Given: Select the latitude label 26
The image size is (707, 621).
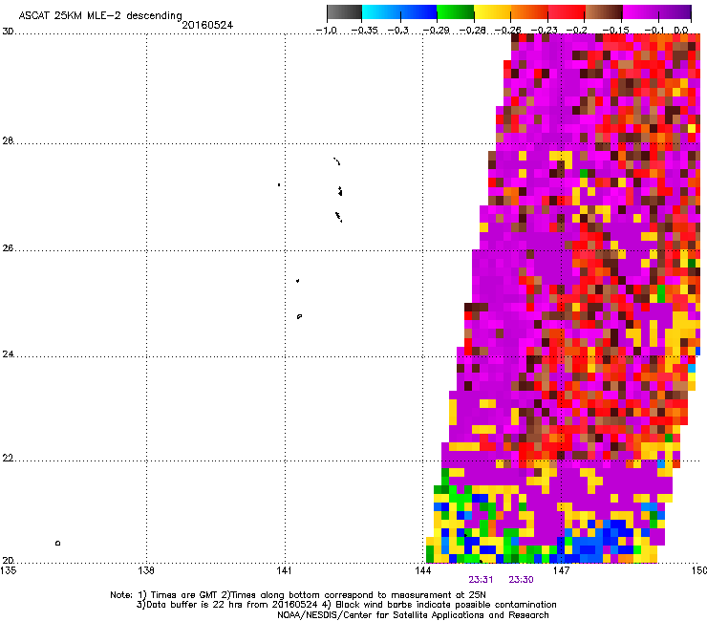Looking at the screenshot, I should point(8,248).
